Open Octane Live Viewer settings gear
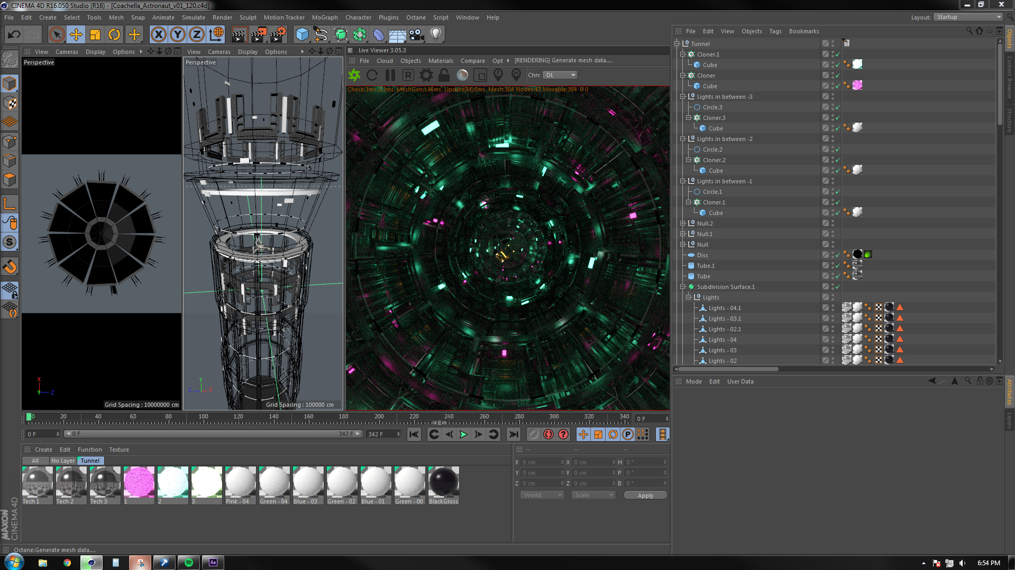Screen dimensions: 1015x570 point(426,75)
